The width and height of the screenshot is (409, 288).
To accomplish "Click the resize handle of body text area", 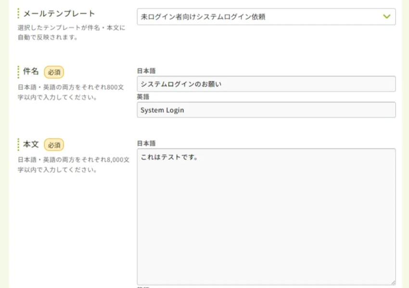I will [x=393, y=282].
